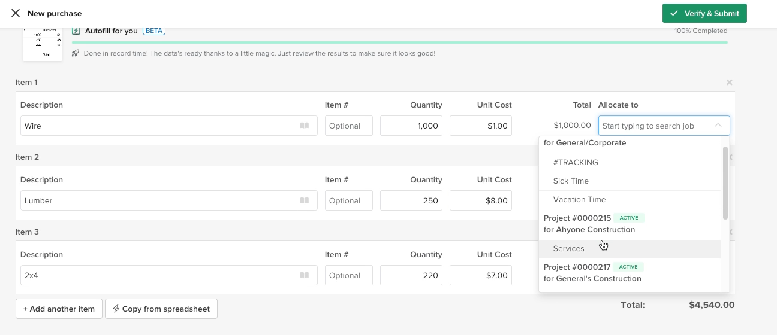777x335 pixels.
Task: Click the Item # field for Item 1
Action: click(x=349, y=126)
